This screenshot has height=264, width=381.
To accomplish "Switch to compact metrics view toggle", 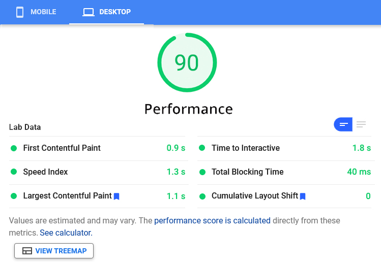I will 343,124.
